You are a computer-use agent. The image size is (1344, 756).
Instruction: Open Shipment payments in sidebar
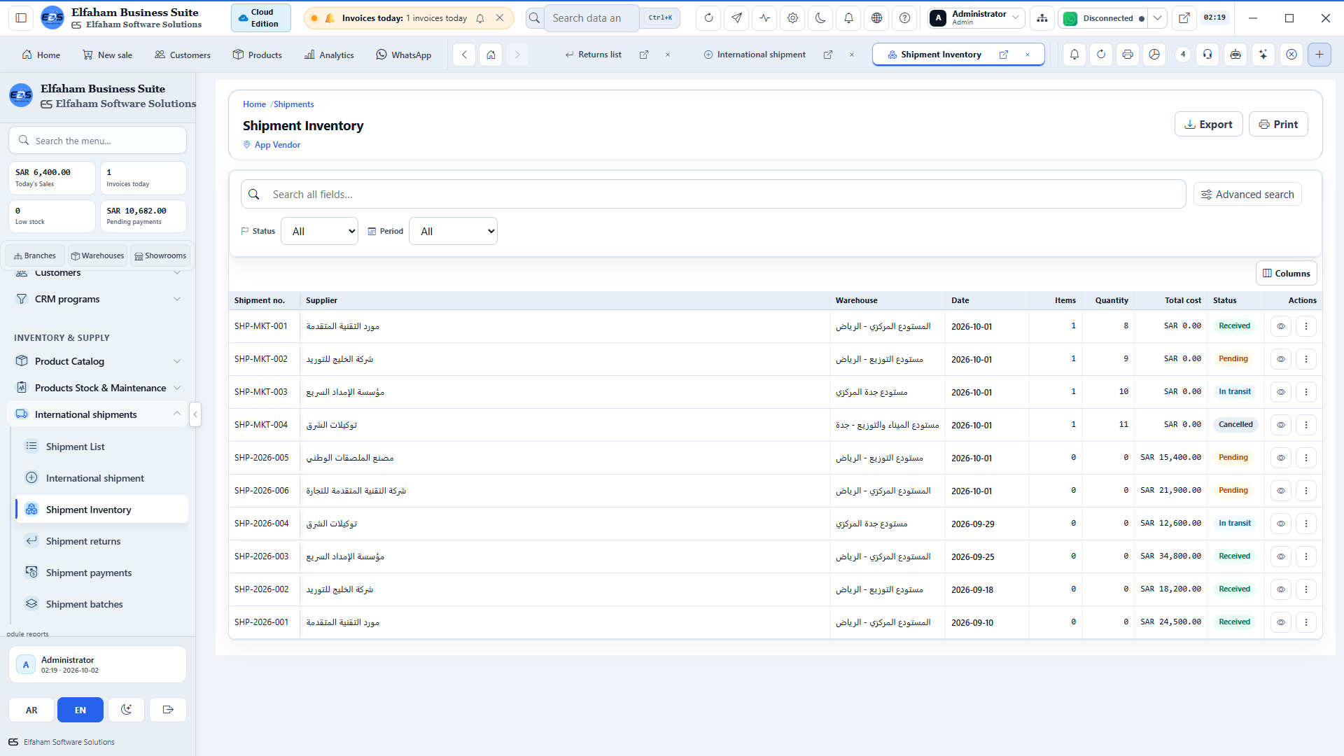click(x=101, y=573)
